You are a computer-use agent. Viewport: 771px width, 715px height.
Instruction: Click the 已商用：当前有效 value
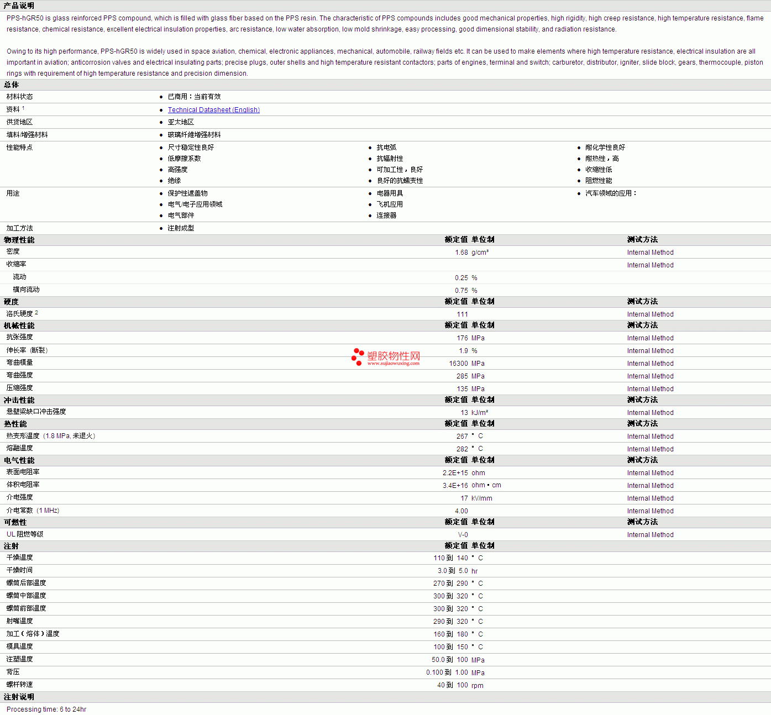[x=194, y=97]
